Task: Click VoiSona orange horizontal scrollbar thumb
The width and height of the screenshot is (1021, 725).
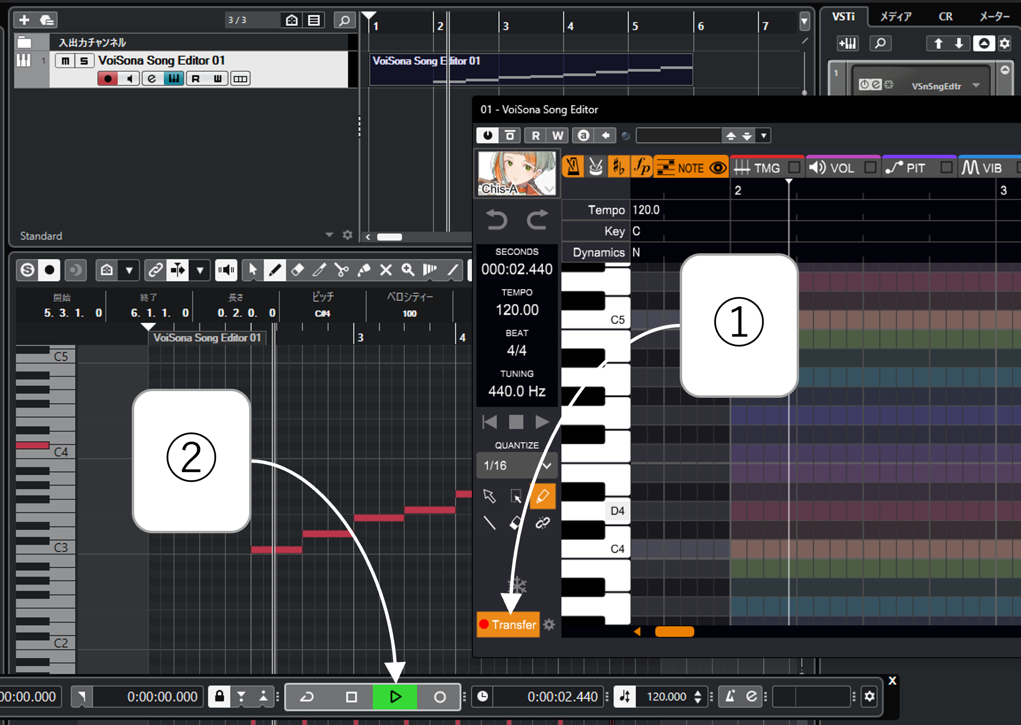Action: [x=674, y=632]
